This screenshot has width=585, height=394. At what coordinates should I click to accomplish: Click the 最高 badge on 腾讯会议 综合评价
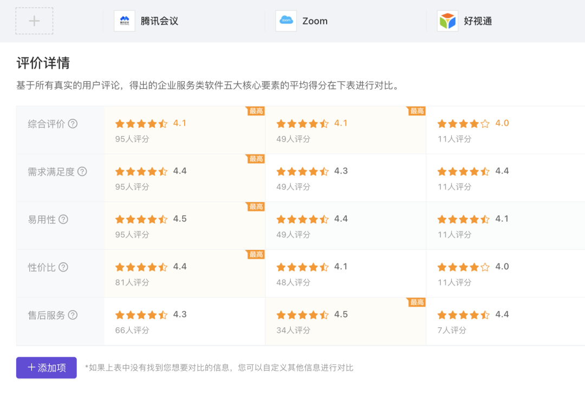pyautogui.click(x=256, y=111)
